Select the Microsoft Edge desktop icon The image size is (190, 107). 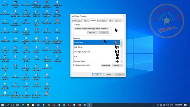point(5,68)
